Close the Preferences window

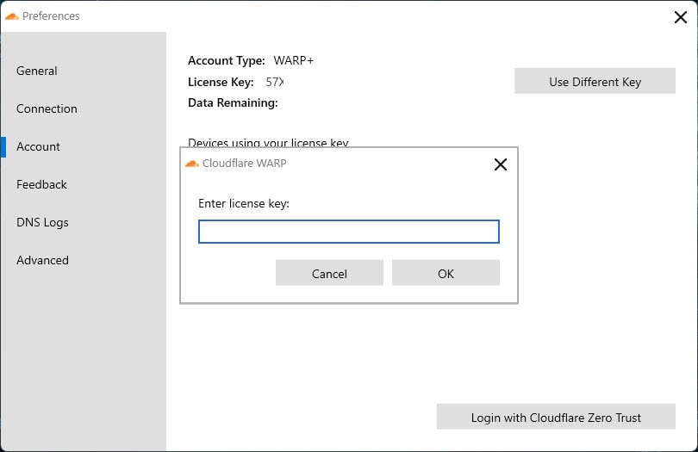coord(679,15)
